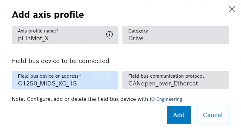241x139 pixels.
Task: Close the Add axis profile dialog
Action: [232, 9]
